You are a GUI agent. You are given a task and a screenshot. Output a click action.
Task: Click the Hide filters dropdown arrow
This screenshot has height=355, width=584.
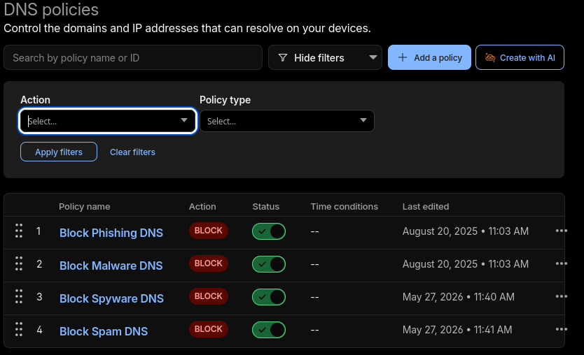click(x=373, y=57)
